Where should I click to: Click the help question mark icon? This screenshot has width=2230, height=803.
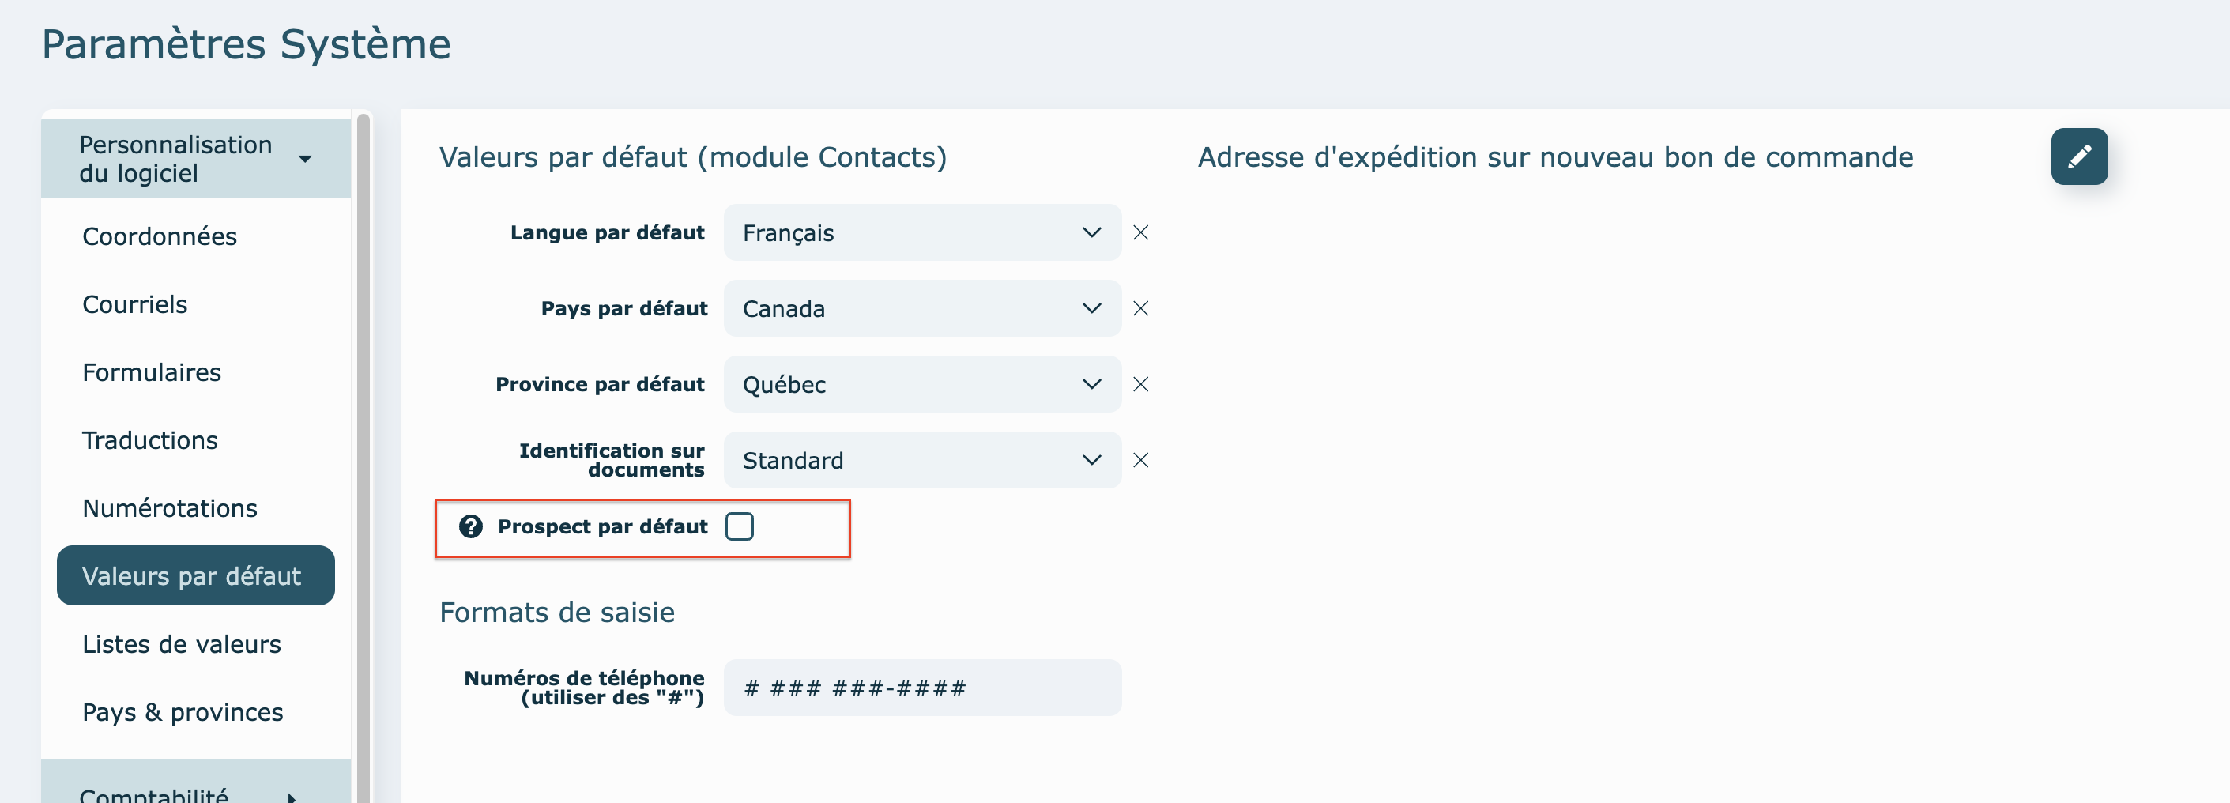pyautogui.click(x=471, y=526)
